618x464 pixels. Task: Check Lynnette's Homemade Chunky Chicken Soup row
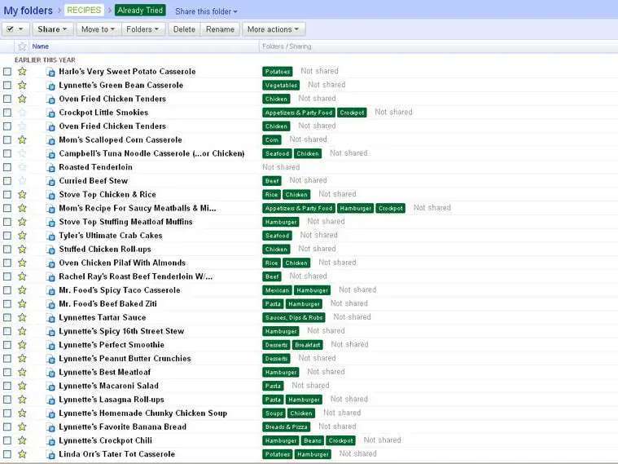7,413
